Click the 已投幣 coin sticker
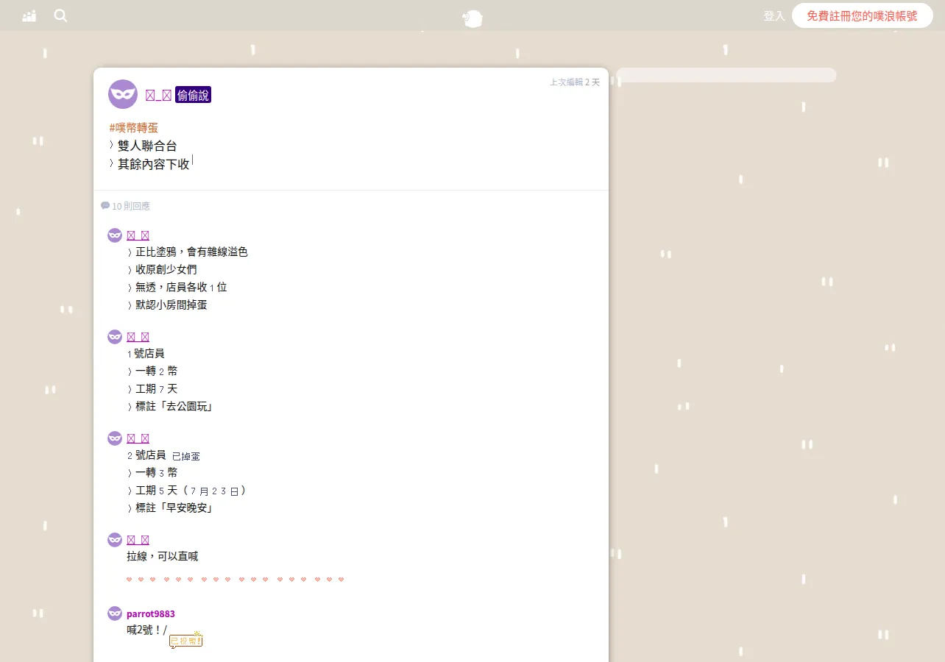The height and width of the screenshot is (662, 945). pos(186,641)
